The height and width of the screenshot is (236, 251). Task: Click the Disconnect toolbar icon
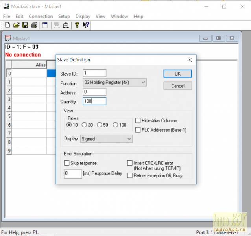click(x=66, y=25)
